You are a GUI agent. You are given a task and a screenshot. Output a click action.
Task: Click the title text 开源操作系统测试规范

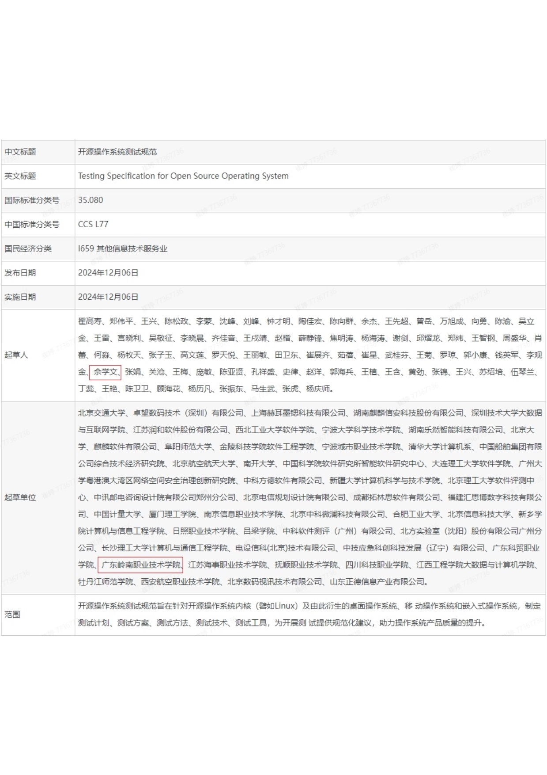[x=117, y=152]
